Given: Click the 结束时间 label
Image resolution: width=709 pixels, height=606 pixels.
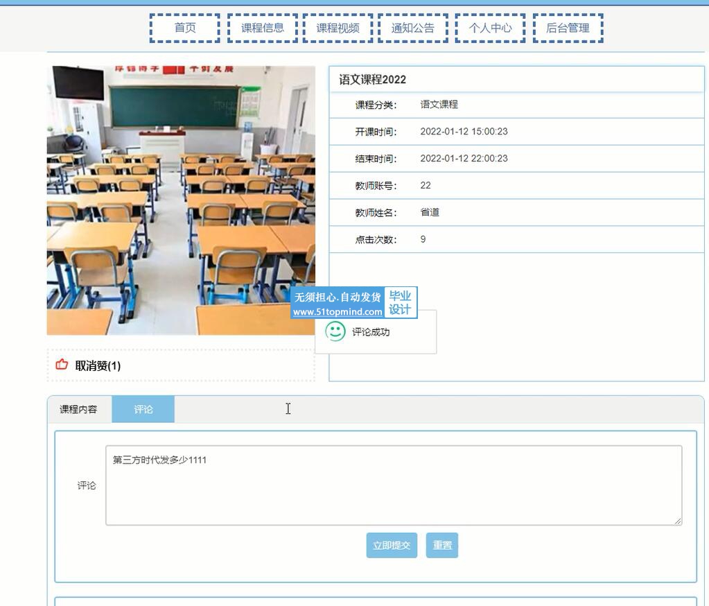Looking at the screenshot, I should (x=376, y=159).
